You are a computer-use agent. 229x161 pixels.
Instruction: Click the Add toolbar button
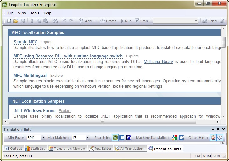[85, 21]
